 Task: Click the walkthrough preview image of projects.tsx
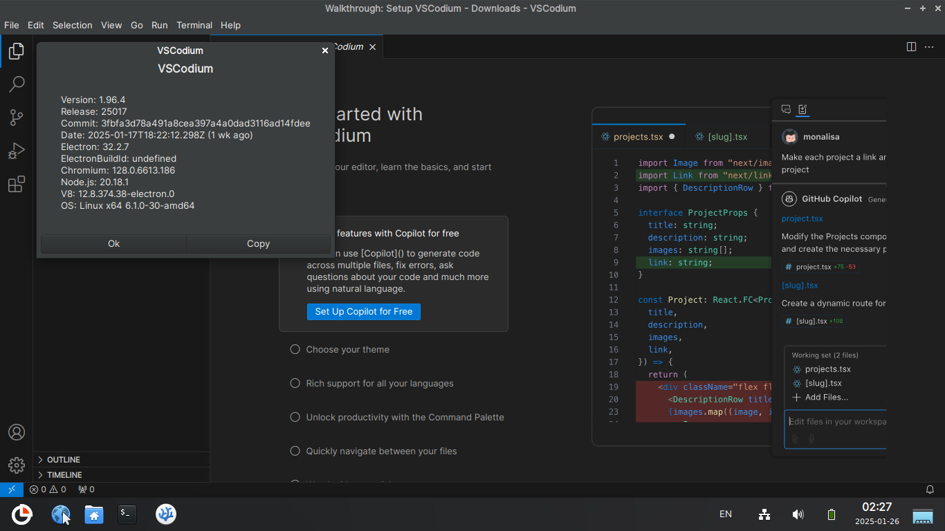(739, 277)
